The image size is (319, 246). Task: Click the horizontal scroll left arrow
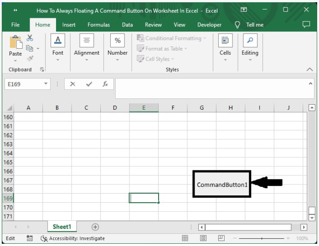point(201,227)
